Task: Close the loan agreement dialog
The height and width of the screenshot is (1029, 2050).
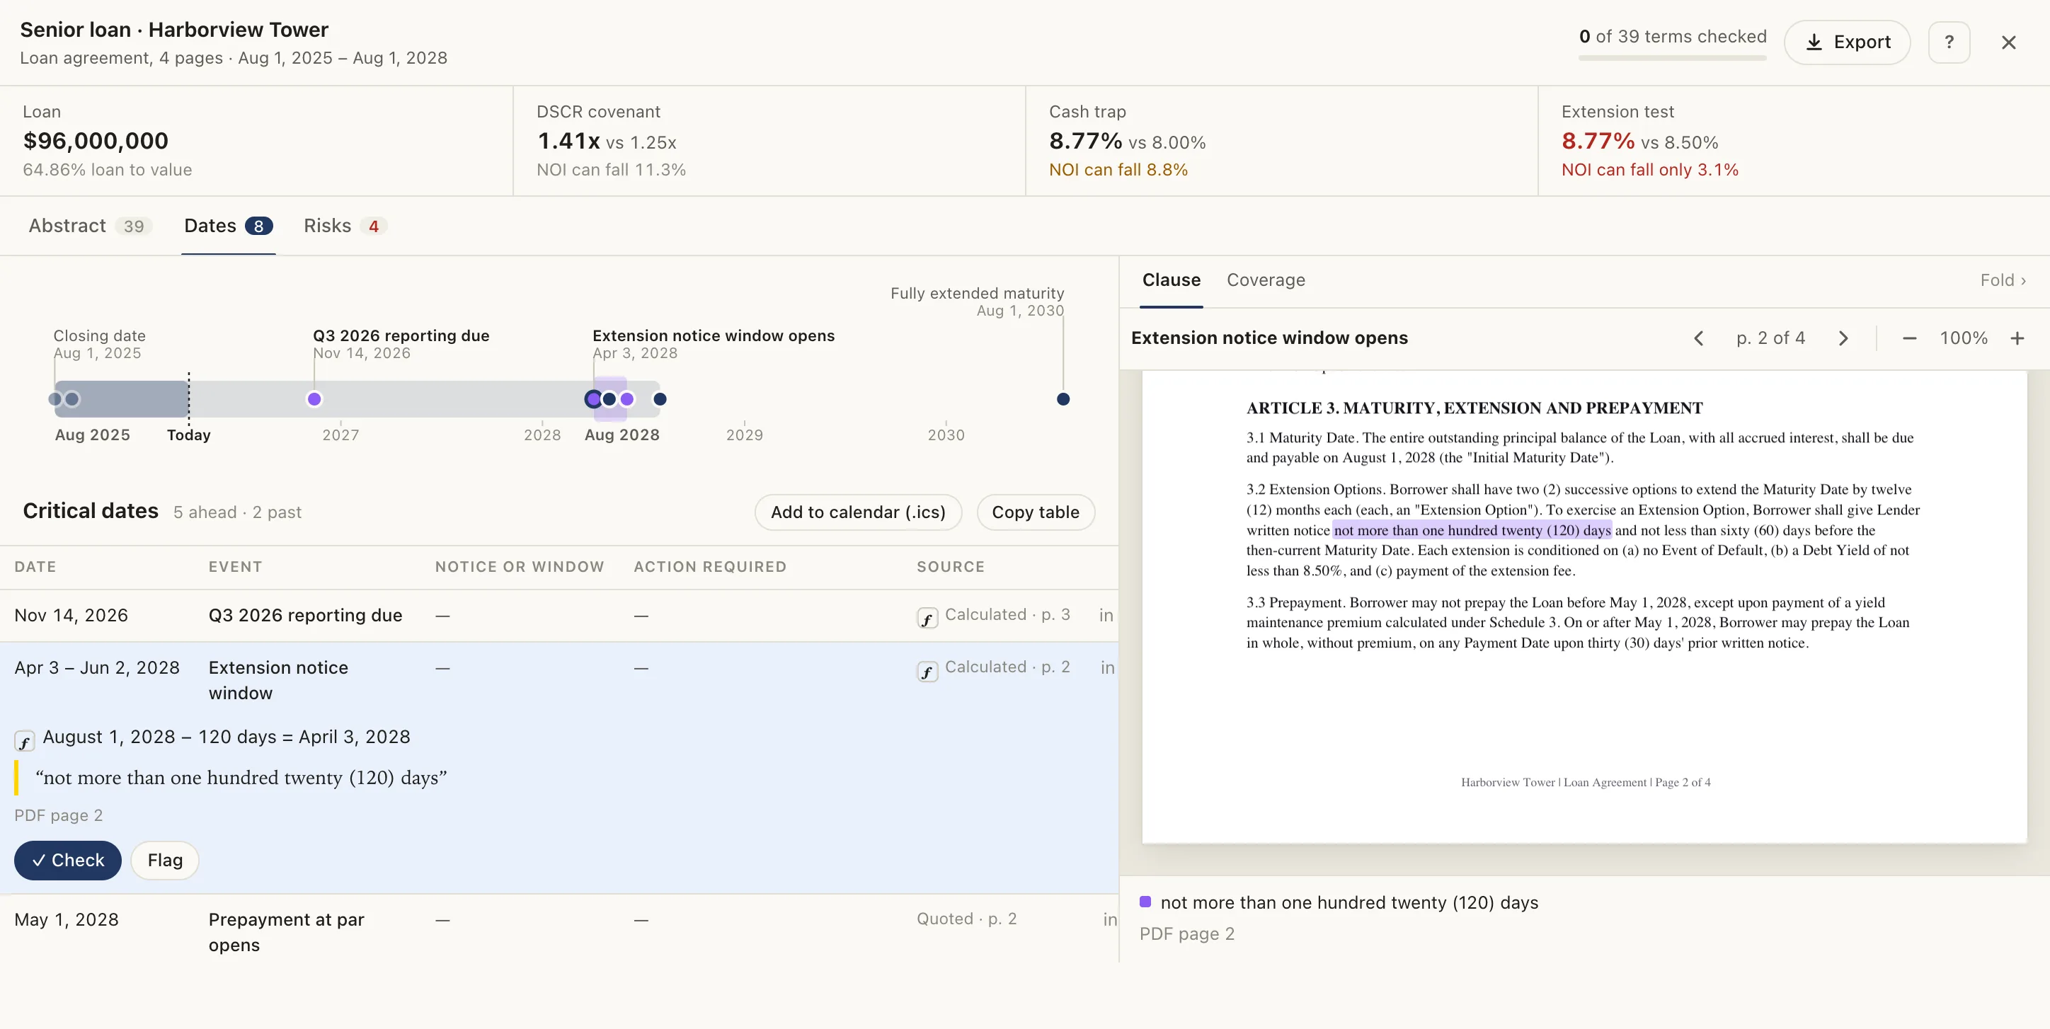Action: [2009, 42]
